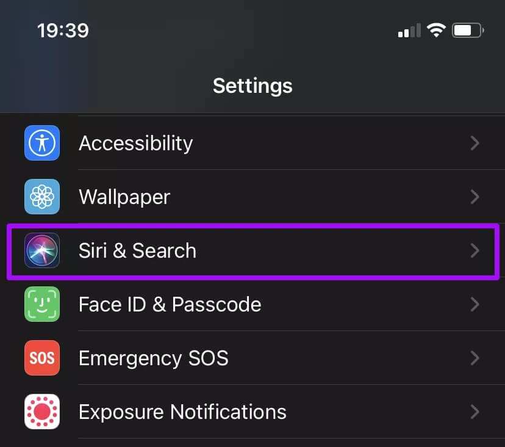Open Face ID & Passcode settings
The height and width of the screenshot is (447, 505).
click(170, 304)
